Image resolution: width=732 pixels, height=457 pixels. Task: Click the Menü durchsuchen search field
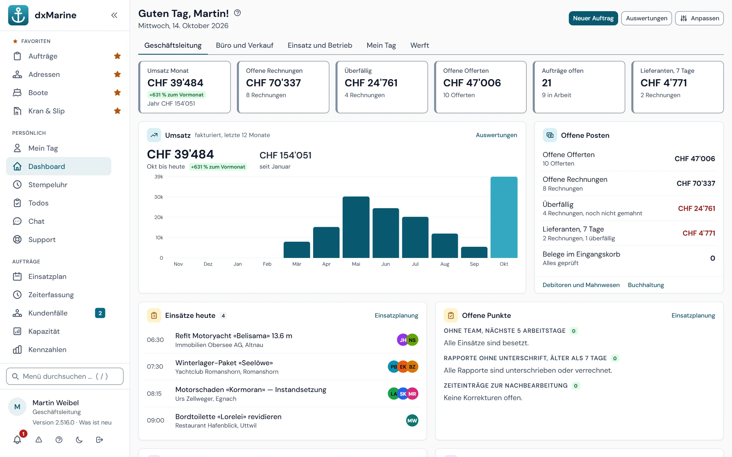pyautogui.click(x=65, y=376)
